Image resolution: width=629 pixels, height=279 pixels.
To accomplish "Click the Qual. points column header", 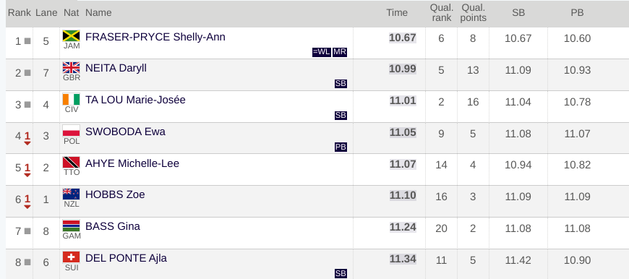I will pos(474,13).
